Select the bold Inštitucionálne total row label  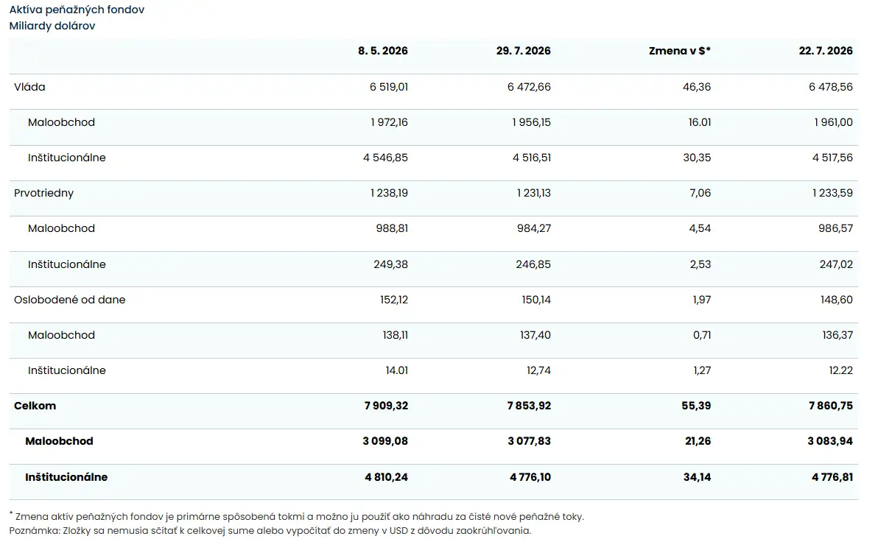[x=66, y=477]
